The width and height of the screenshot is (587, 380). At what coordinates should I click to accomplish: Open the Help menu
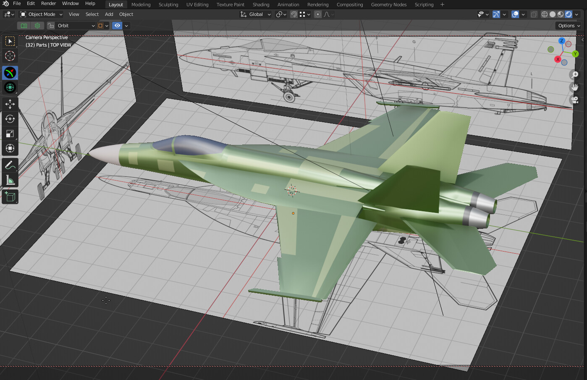coord(90,3)
